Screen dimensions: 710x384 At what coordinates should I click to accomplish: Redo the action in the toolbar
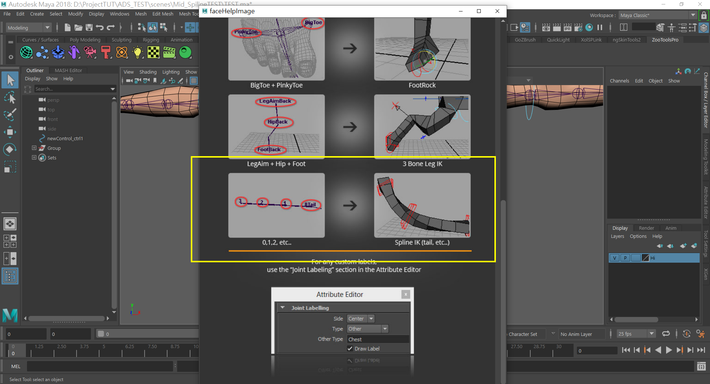(111, 27)
